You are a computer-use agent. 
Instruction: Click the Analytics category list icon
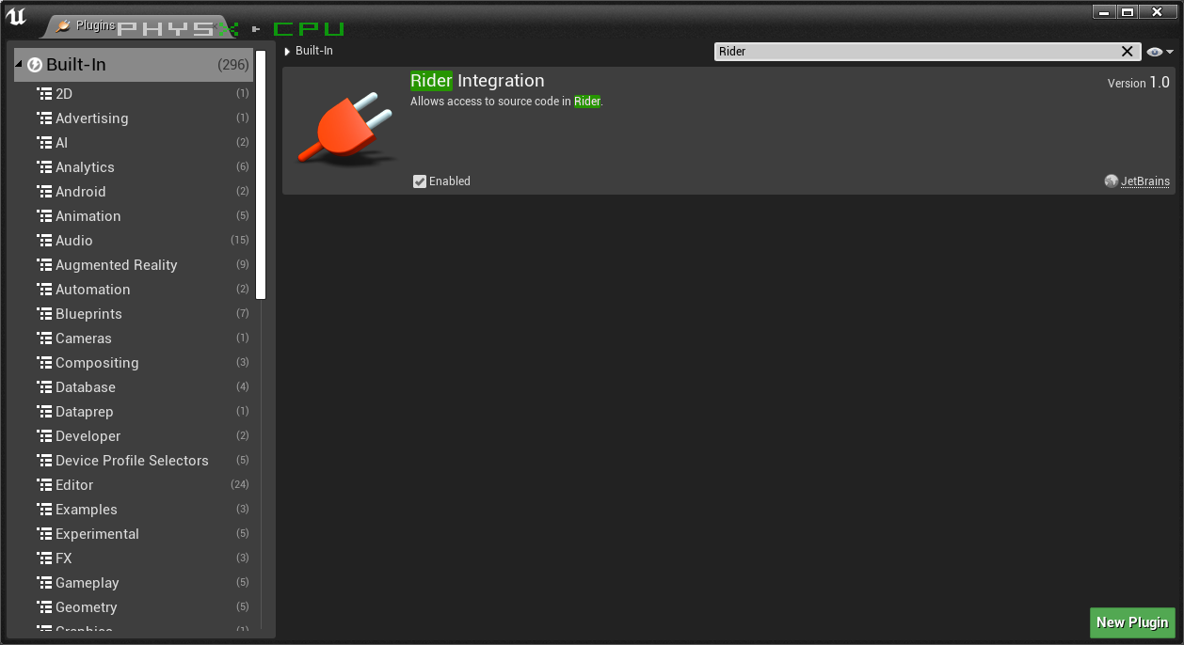pos(44,167)
